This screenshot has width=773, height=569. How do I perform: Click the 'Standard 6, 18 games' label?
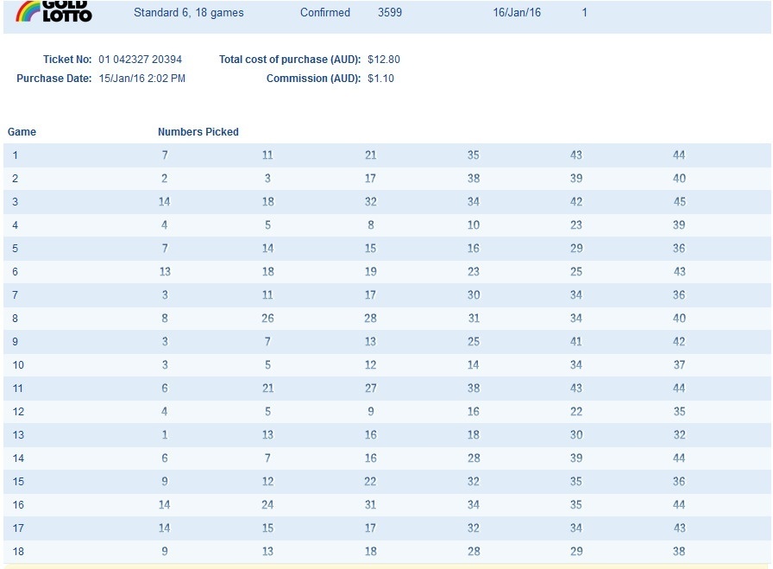[x=188, y=13]
